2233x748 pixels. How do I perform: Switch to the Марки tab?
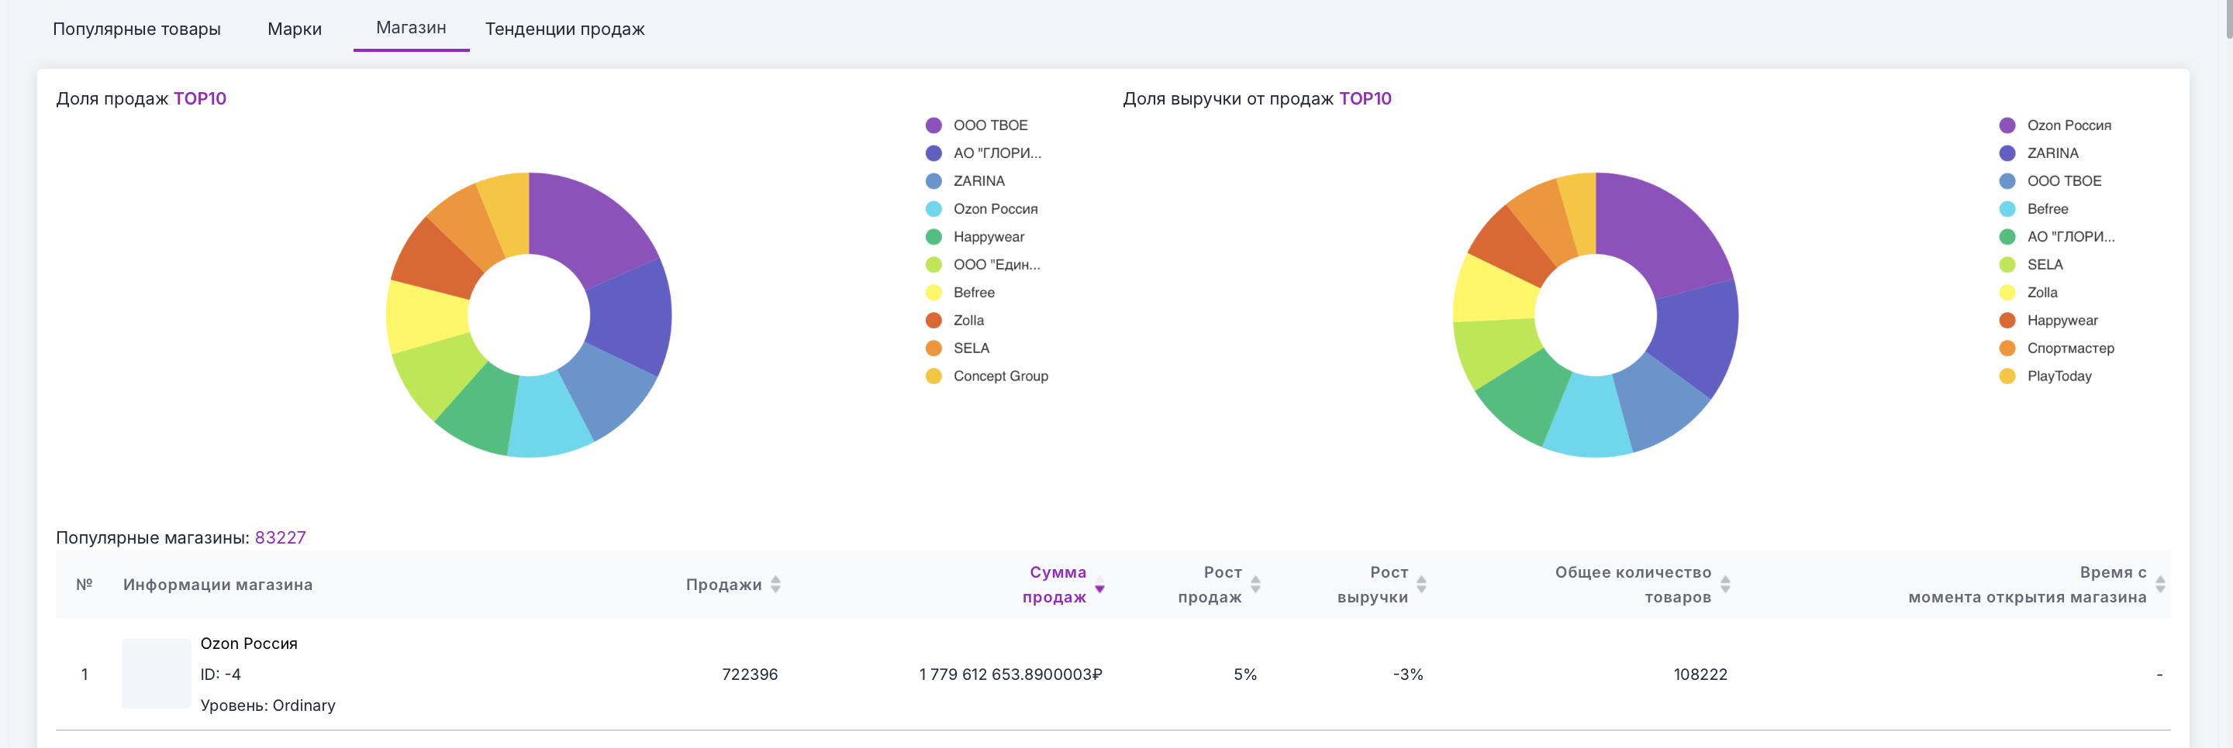click(x=295, y=29)
